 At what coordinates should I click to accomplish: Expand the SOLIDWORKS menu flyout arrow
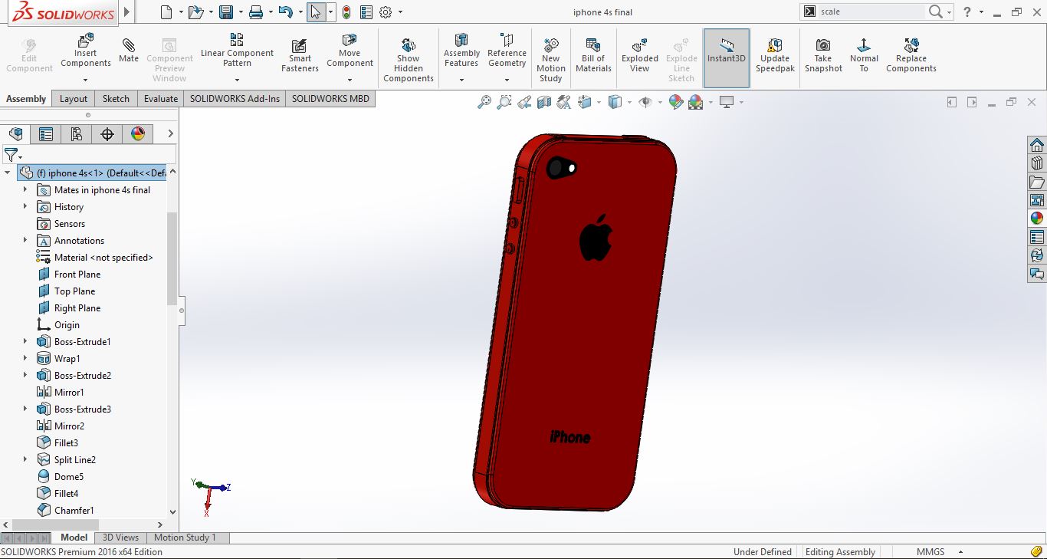[x=127, y=12]
